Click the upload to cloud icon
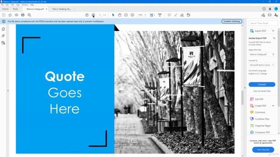The height and width of the screenshot is (157, 280). pyautogui.click(x=17, y=15)
